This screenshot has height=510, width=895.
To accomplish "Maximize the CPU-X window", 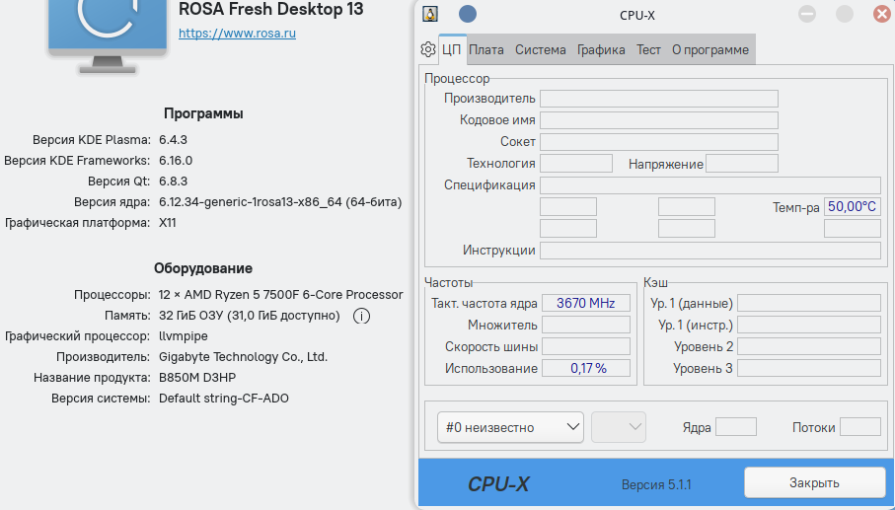I will point(845,14).
